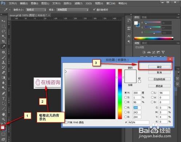Select the G radio button
181x142 pixels.
click(126, 112)
